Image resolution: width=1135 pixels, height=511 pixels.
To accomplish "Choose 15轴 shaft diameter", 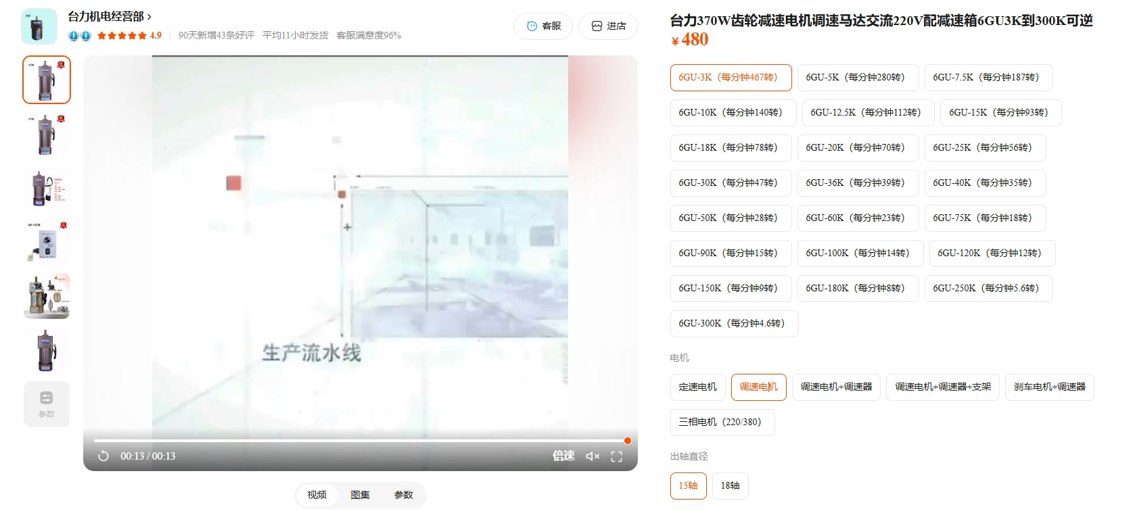I will point(689,486).
